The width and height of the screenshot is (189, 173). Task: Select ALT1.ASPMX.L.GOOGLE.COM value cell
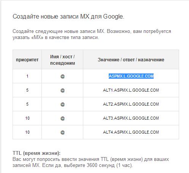[x=131, y=90]
